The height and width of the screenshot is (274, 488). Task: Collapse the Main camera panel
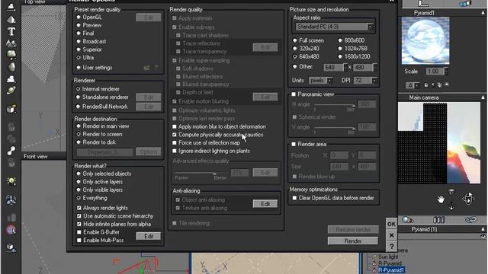(x=483, y=97)
